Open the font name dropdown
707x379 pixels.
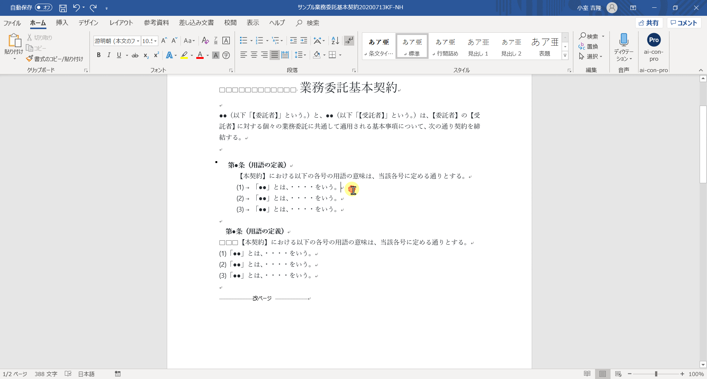coord(138,41)
